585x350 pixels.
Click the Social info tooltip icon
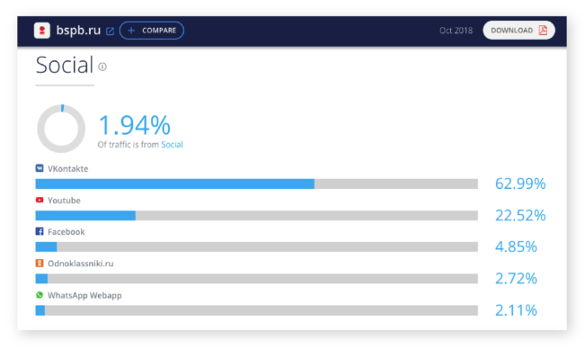[x=102, y=67]
